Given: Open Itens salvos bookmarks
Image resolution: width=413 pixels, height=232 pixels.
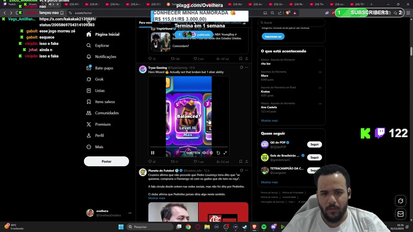Looking at the screenshot, I should tap(101, 102).
